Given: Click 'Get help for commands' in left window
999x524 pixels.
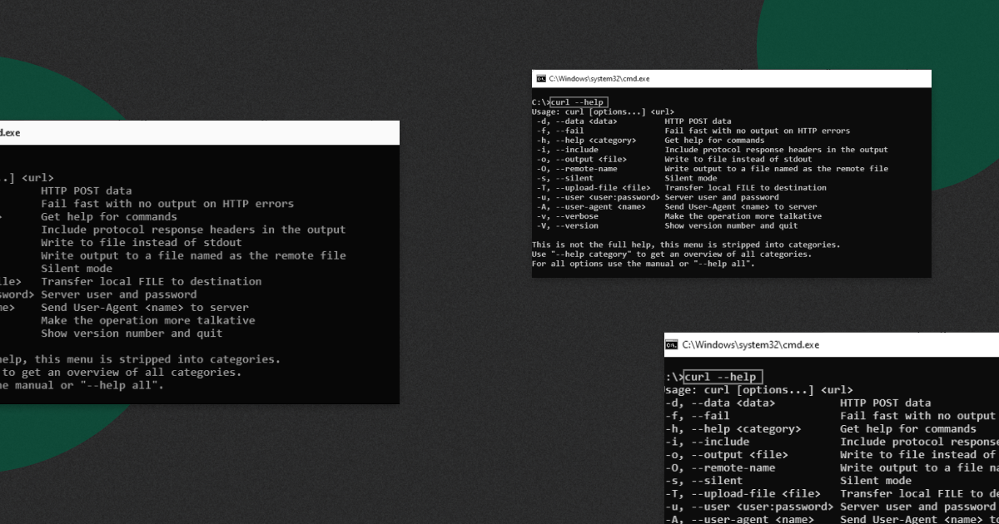Looking at the screenshot, I should click(x=109, y=216).
